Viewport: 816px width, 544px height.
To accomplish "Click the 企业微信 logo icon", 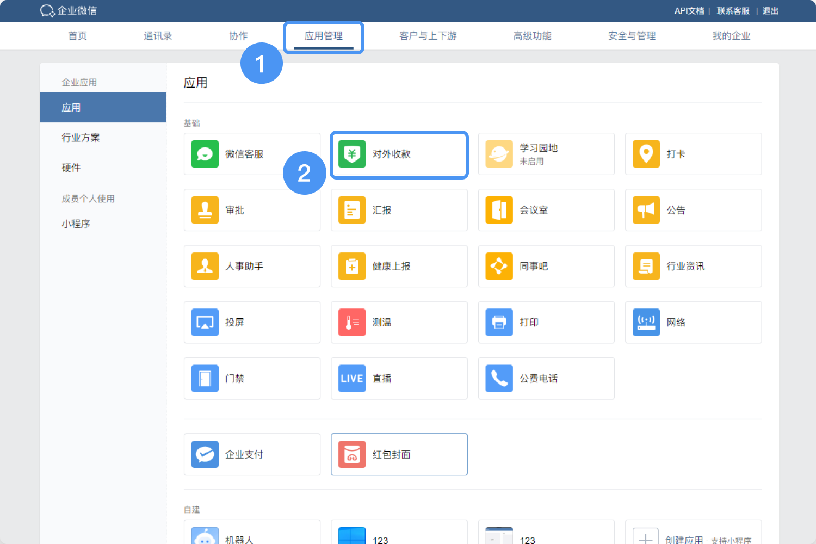I will coord(47,11).
